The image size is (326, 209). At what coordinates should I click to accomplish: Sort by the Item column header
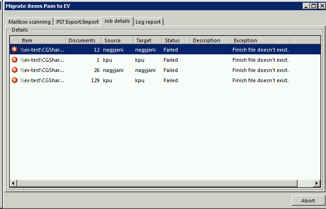[x=42, y=40]
